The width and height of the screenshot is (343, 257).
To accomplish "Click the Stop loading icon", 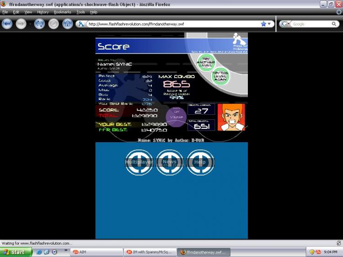I will coord(54,24).
